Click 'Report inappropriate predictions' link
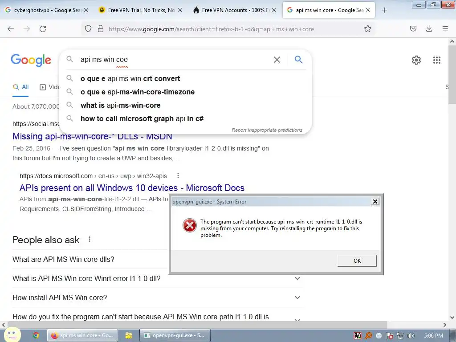The width and height of the screenshot is (456, 342). click(x=267, y=130)
